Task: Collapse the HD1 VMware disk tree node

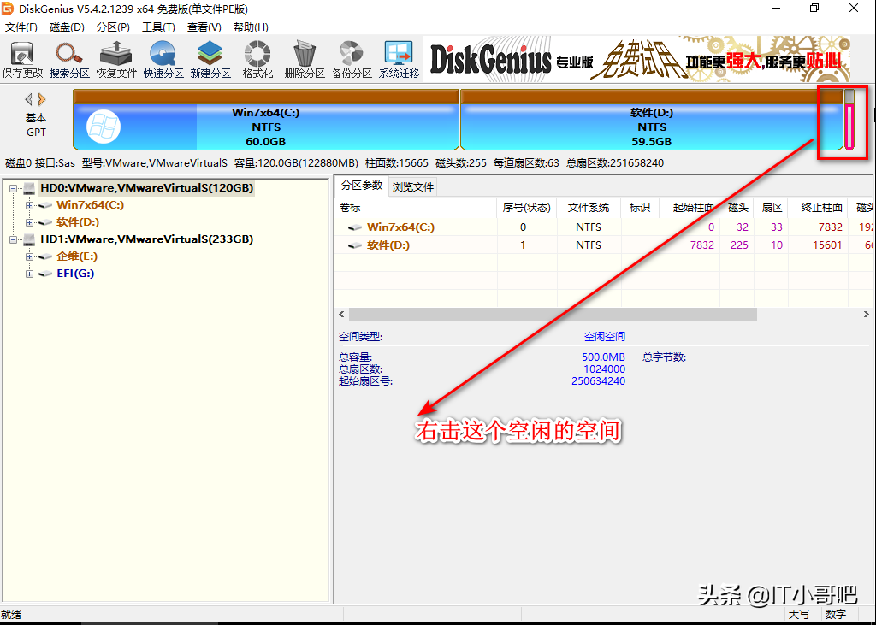Action: (13, 239)
